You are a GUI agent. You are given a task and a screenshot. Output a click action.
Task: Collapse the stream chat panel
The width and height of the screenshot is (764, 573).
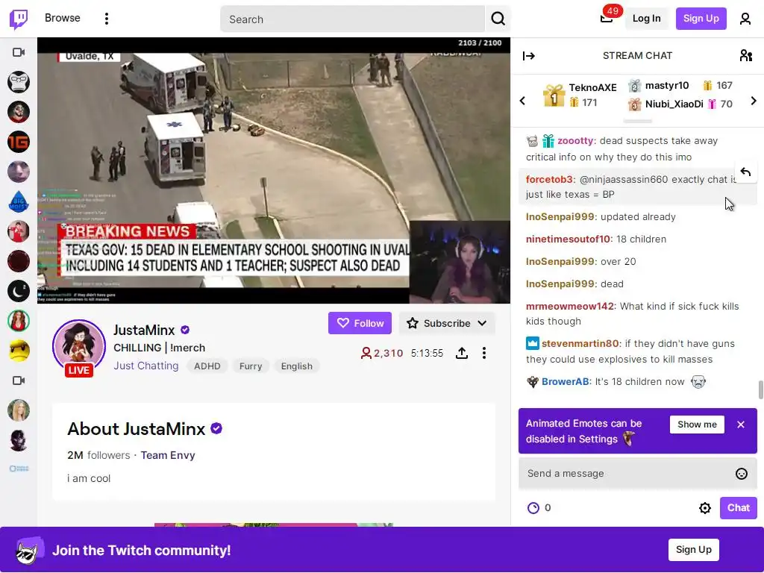[529, 55]
